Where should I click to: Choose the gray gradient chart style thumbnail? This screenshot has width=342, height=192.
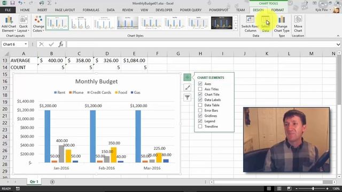tap(128, 22)
